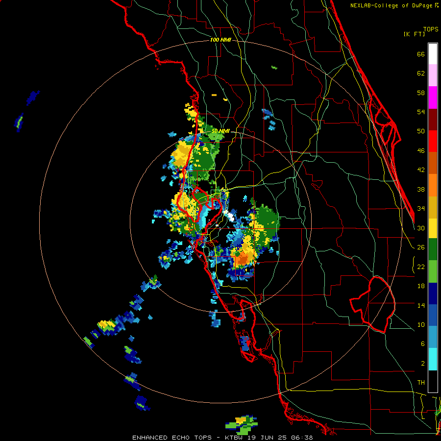Click the 18 legend value
Image resolution: width=441 pixels, height=441 pixels.
click(x=421, y=286)
